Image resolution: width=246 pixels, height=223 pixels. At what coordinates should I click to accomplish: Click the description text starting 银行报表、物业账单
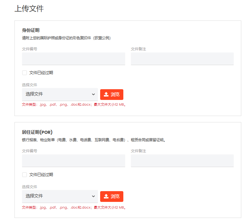94,140
